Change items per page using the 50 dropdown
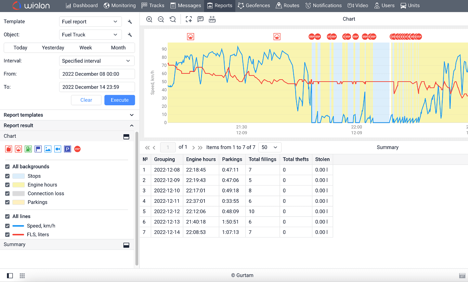 coord(270,147)
